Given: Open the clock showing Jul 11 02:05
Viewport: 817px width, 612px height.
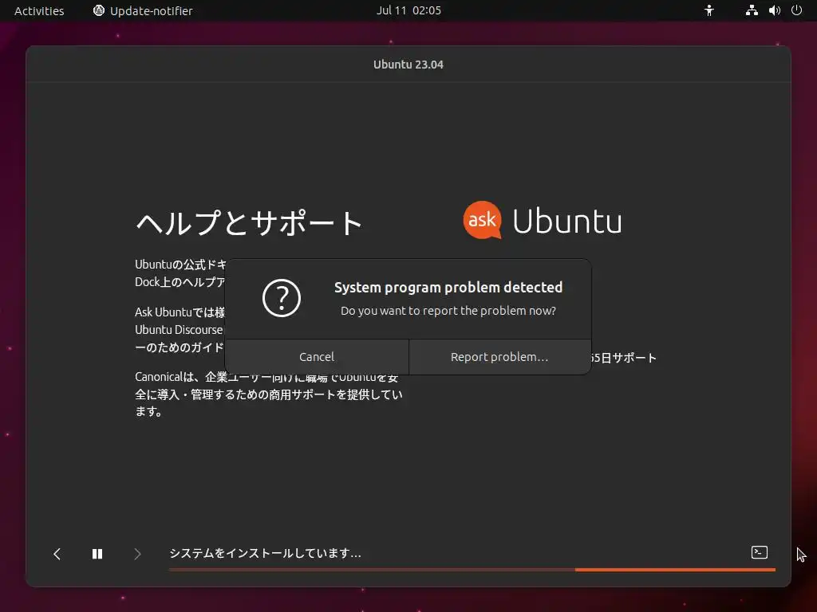Looking at the screenshot, I should pyautogui.click(x=408, y=10).
